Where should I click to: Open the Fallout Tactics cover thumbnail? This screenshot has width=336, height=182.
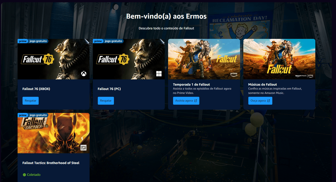point(53,133)
